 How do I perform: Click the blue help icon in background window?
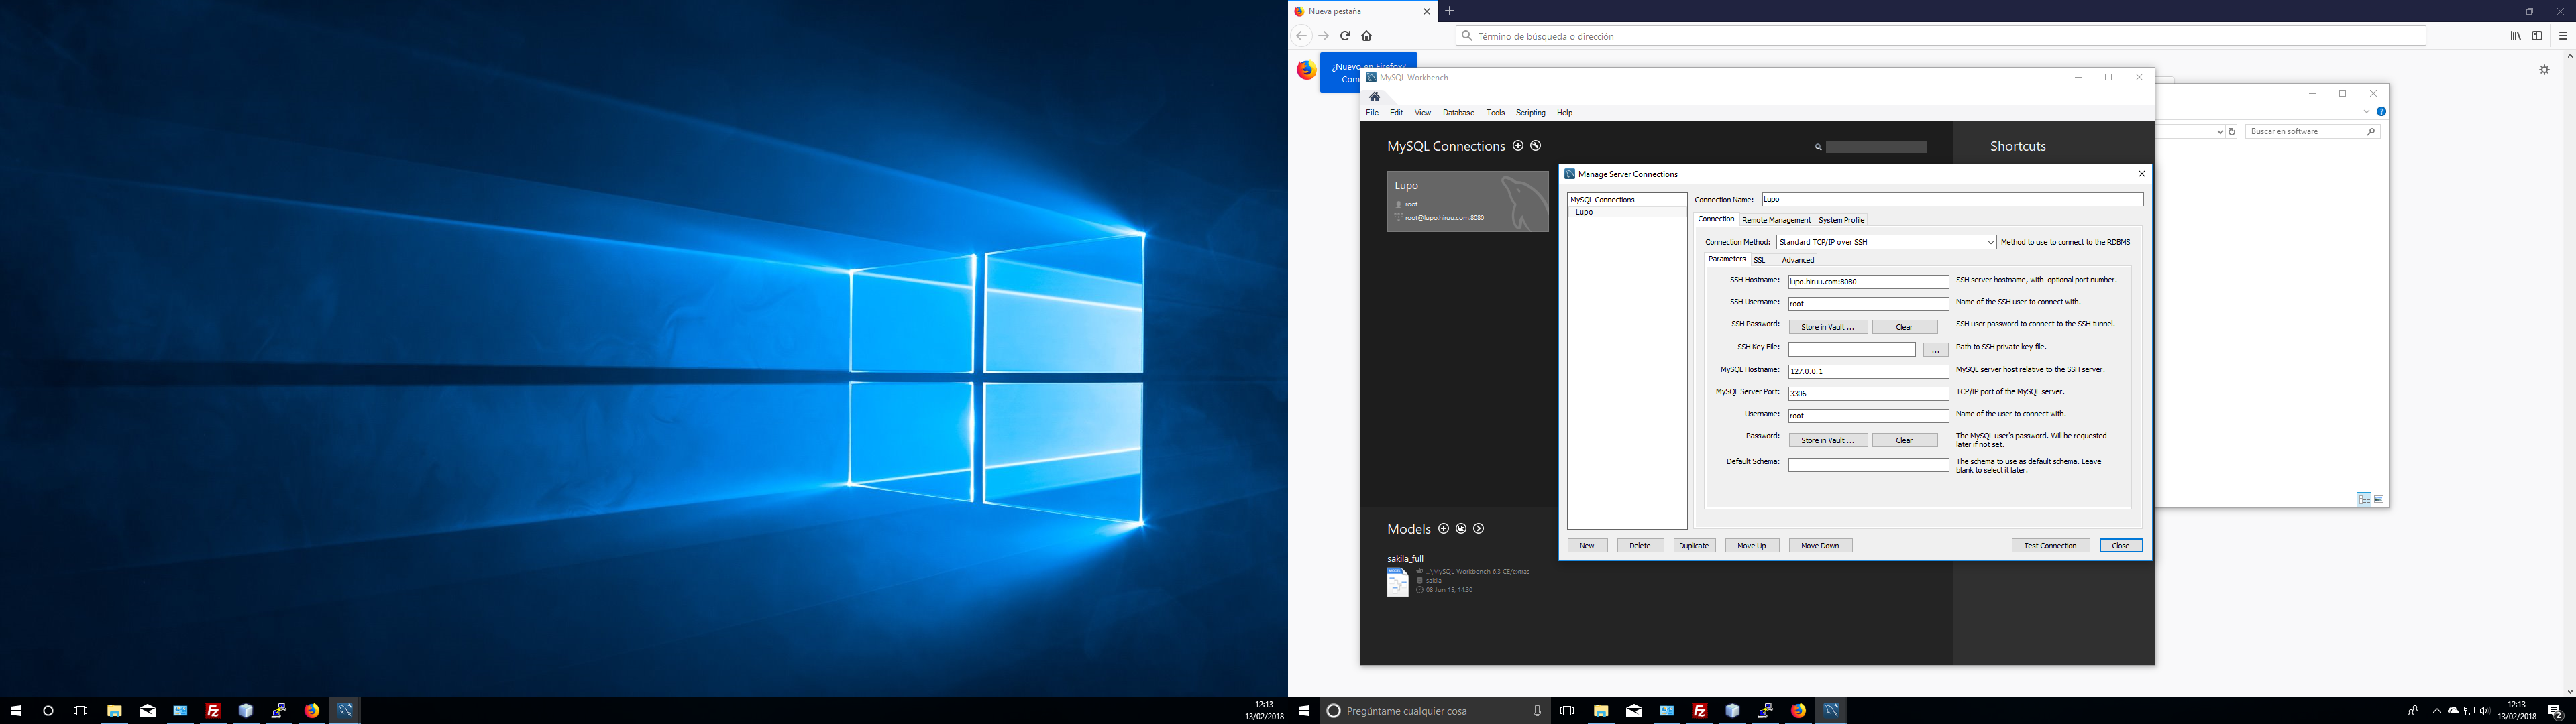(2381, 112)
